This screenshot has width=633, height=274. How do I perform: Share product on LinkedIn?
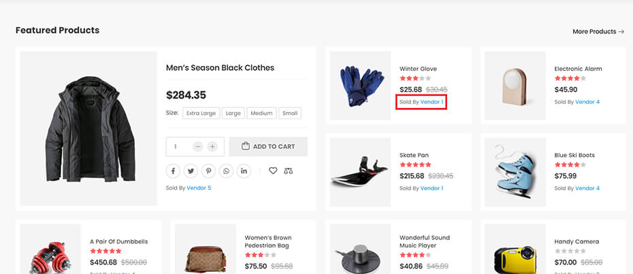pyautogui.click(x=244, y=171)
